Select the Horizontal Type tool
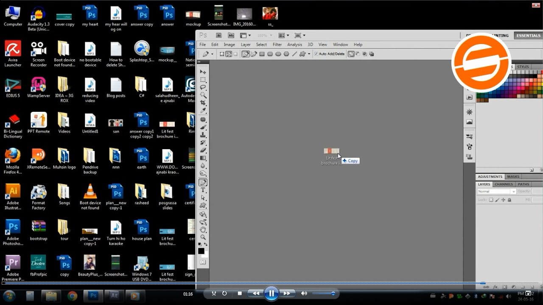Screen dimensions: 543x305 (203, 190)
